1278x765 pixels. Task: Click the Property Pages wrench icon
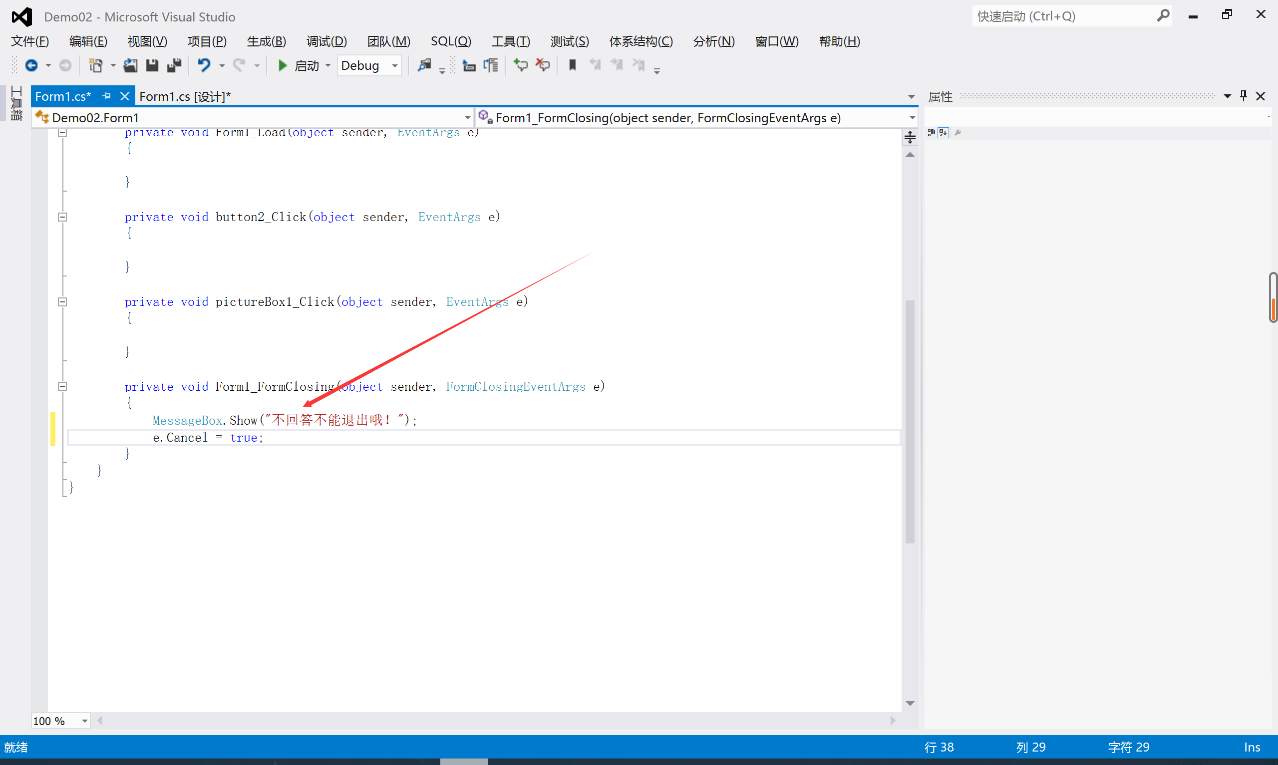958,133
